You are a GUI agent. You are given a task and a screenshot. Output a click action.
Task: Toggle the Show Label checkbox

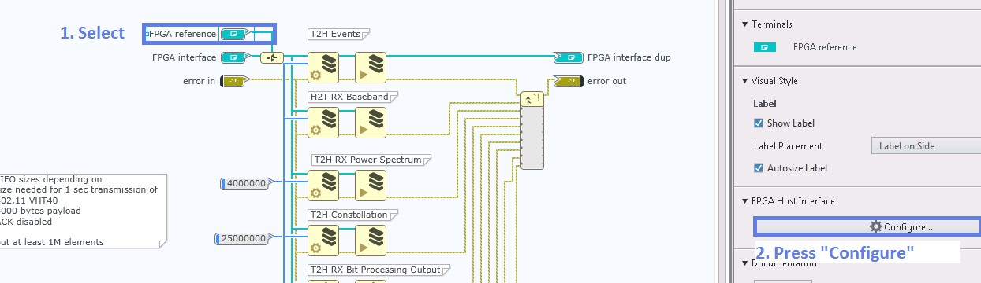pos(759,123)
